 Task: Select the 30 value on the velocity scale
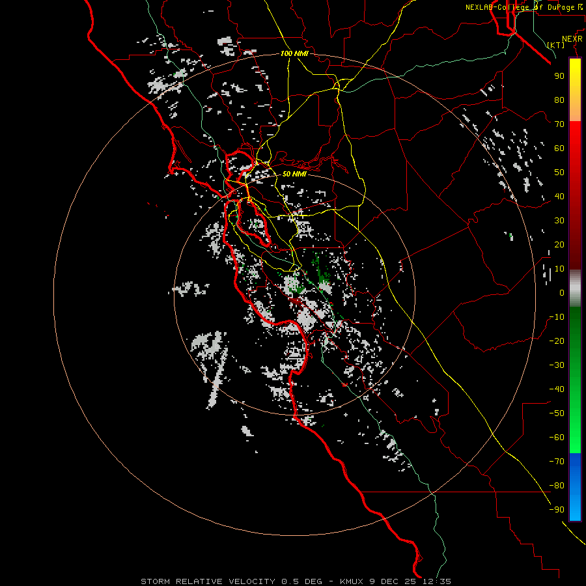click(559, 221)
